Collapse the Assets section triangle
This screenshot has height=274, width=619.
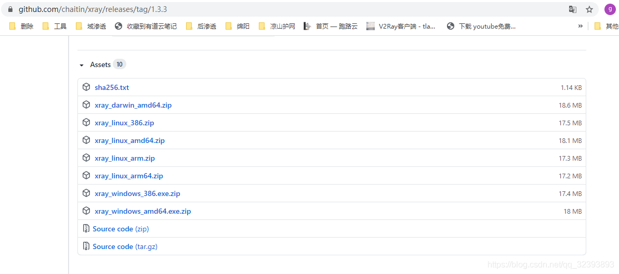tap(81, 65)
